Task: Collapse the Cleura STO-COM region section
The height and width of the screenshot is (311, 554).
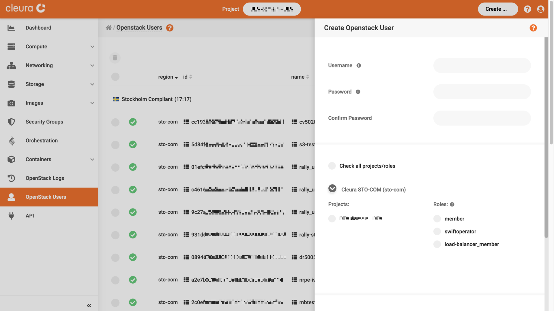Action: [x=332, y=188]
